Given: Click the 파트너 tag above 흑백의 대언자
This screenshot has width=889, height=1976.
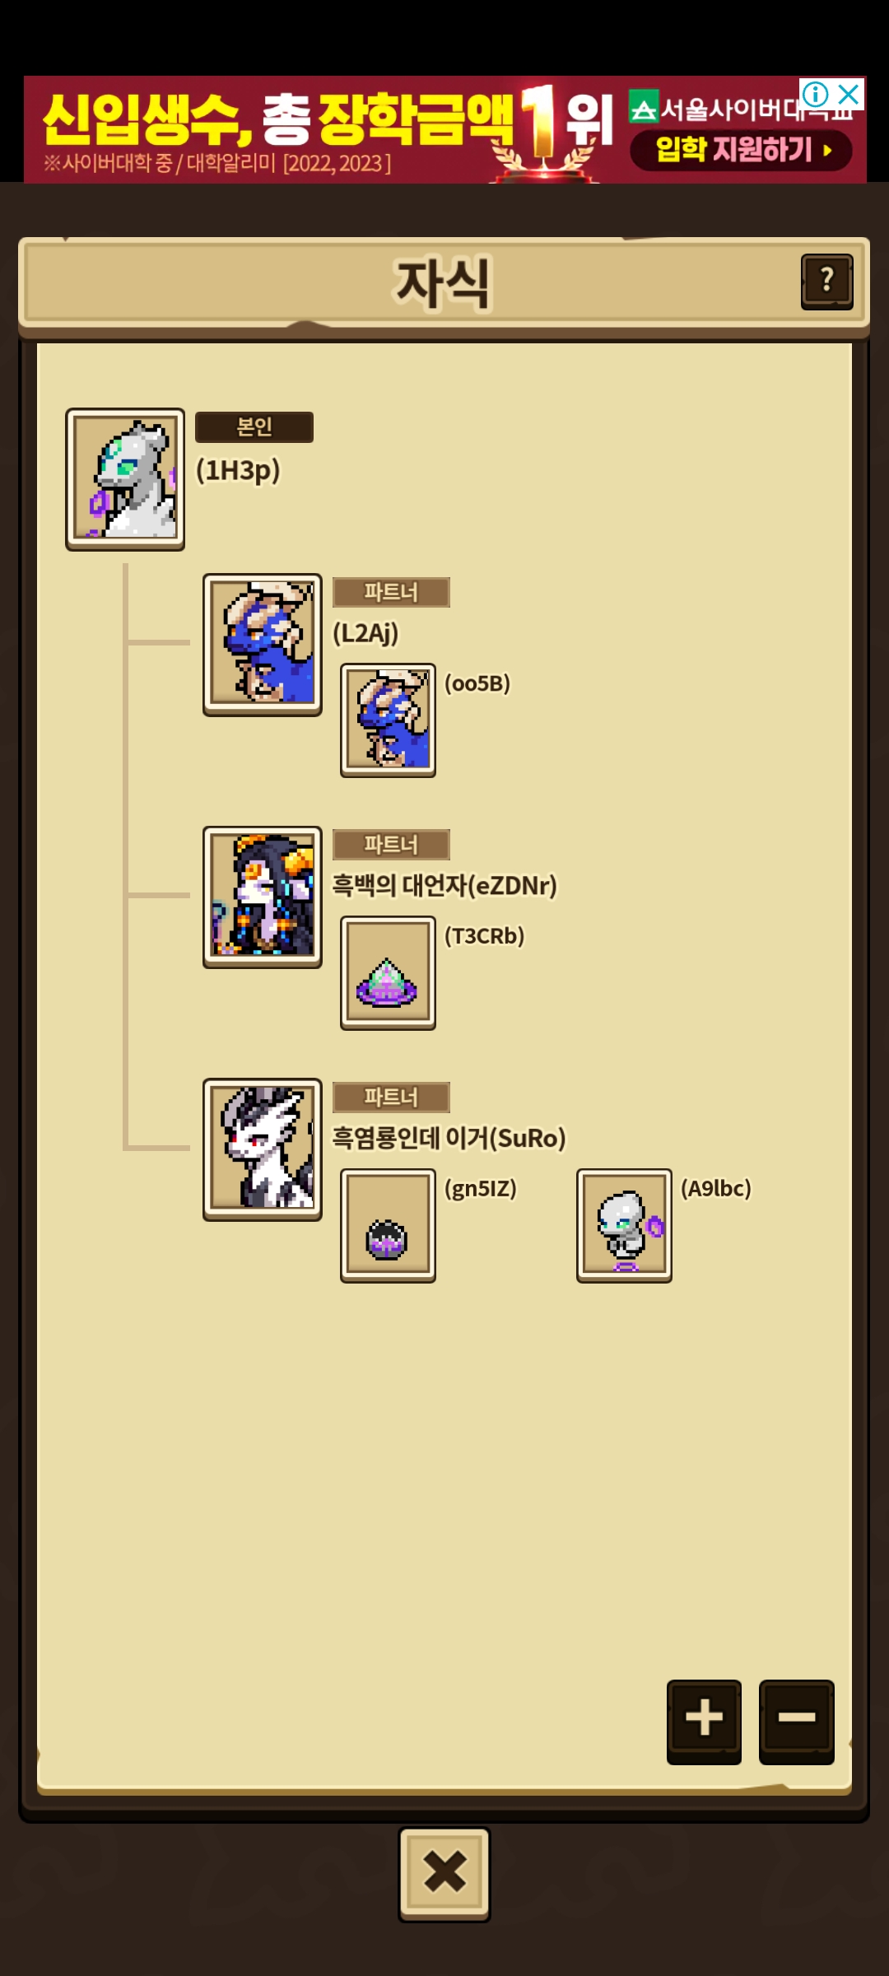Looking at the screenshot, I should click(x=391, y=845).
